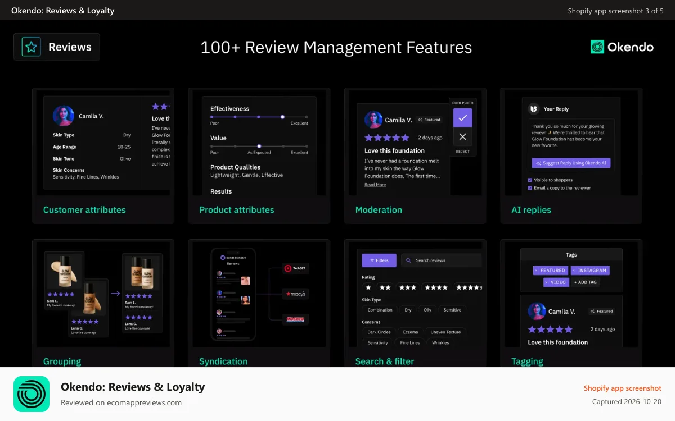Toggle Email a copy to the reviewer checkbox

pyautogui.click(x=530, y=188)
